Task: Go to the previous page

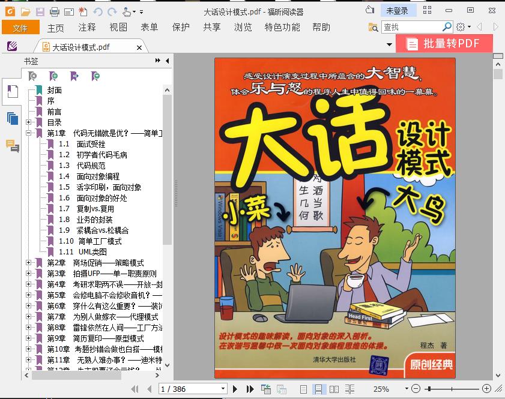Action: tap(149, 389)
